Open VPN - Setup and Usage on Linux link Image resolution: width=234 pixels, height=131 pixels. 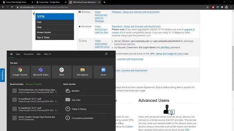pyautogui.click(x=166, y=53)
